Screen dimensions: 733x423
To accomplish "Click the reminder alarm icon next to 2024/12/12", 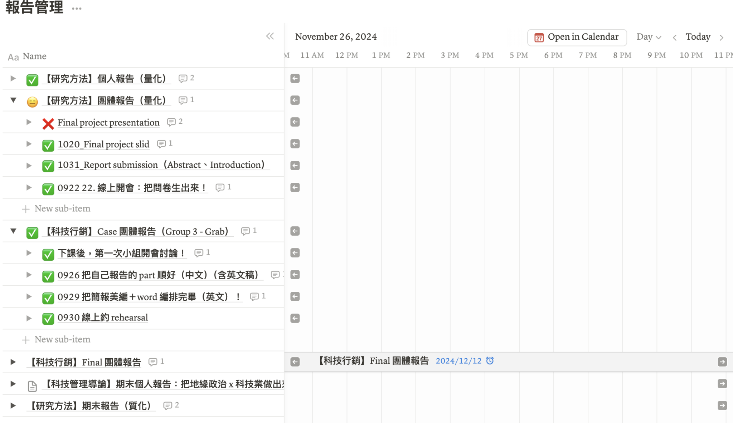I will click(491, 361).
